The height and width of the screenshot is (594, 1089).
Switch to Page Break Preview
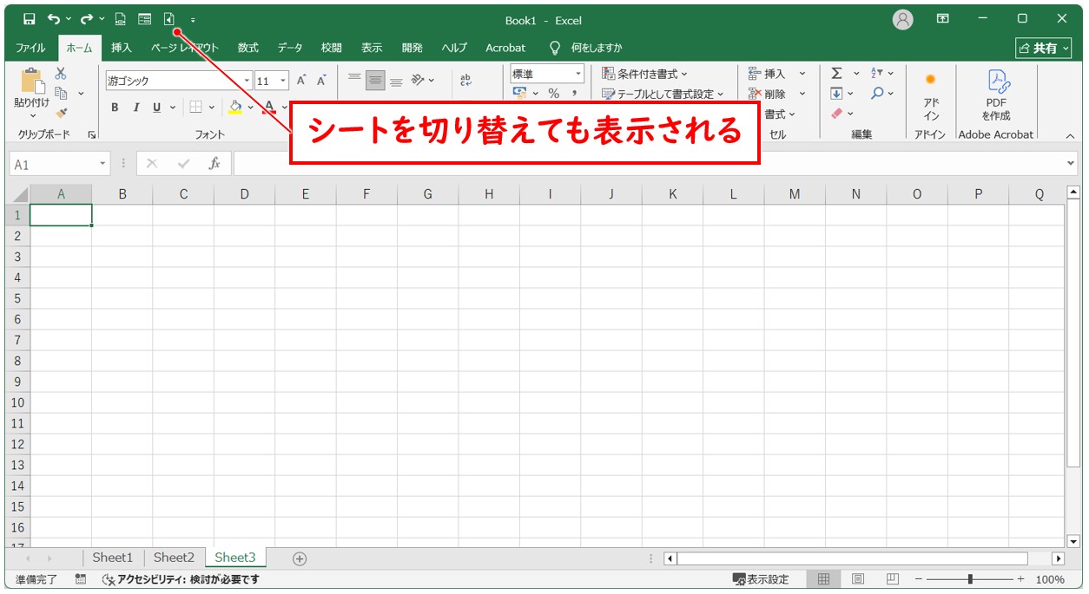pos(893,579)
